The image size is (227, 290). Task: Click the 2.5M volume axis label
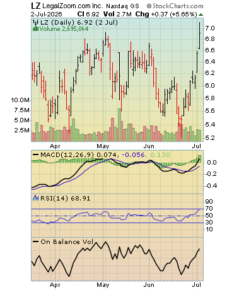[22, 130]
